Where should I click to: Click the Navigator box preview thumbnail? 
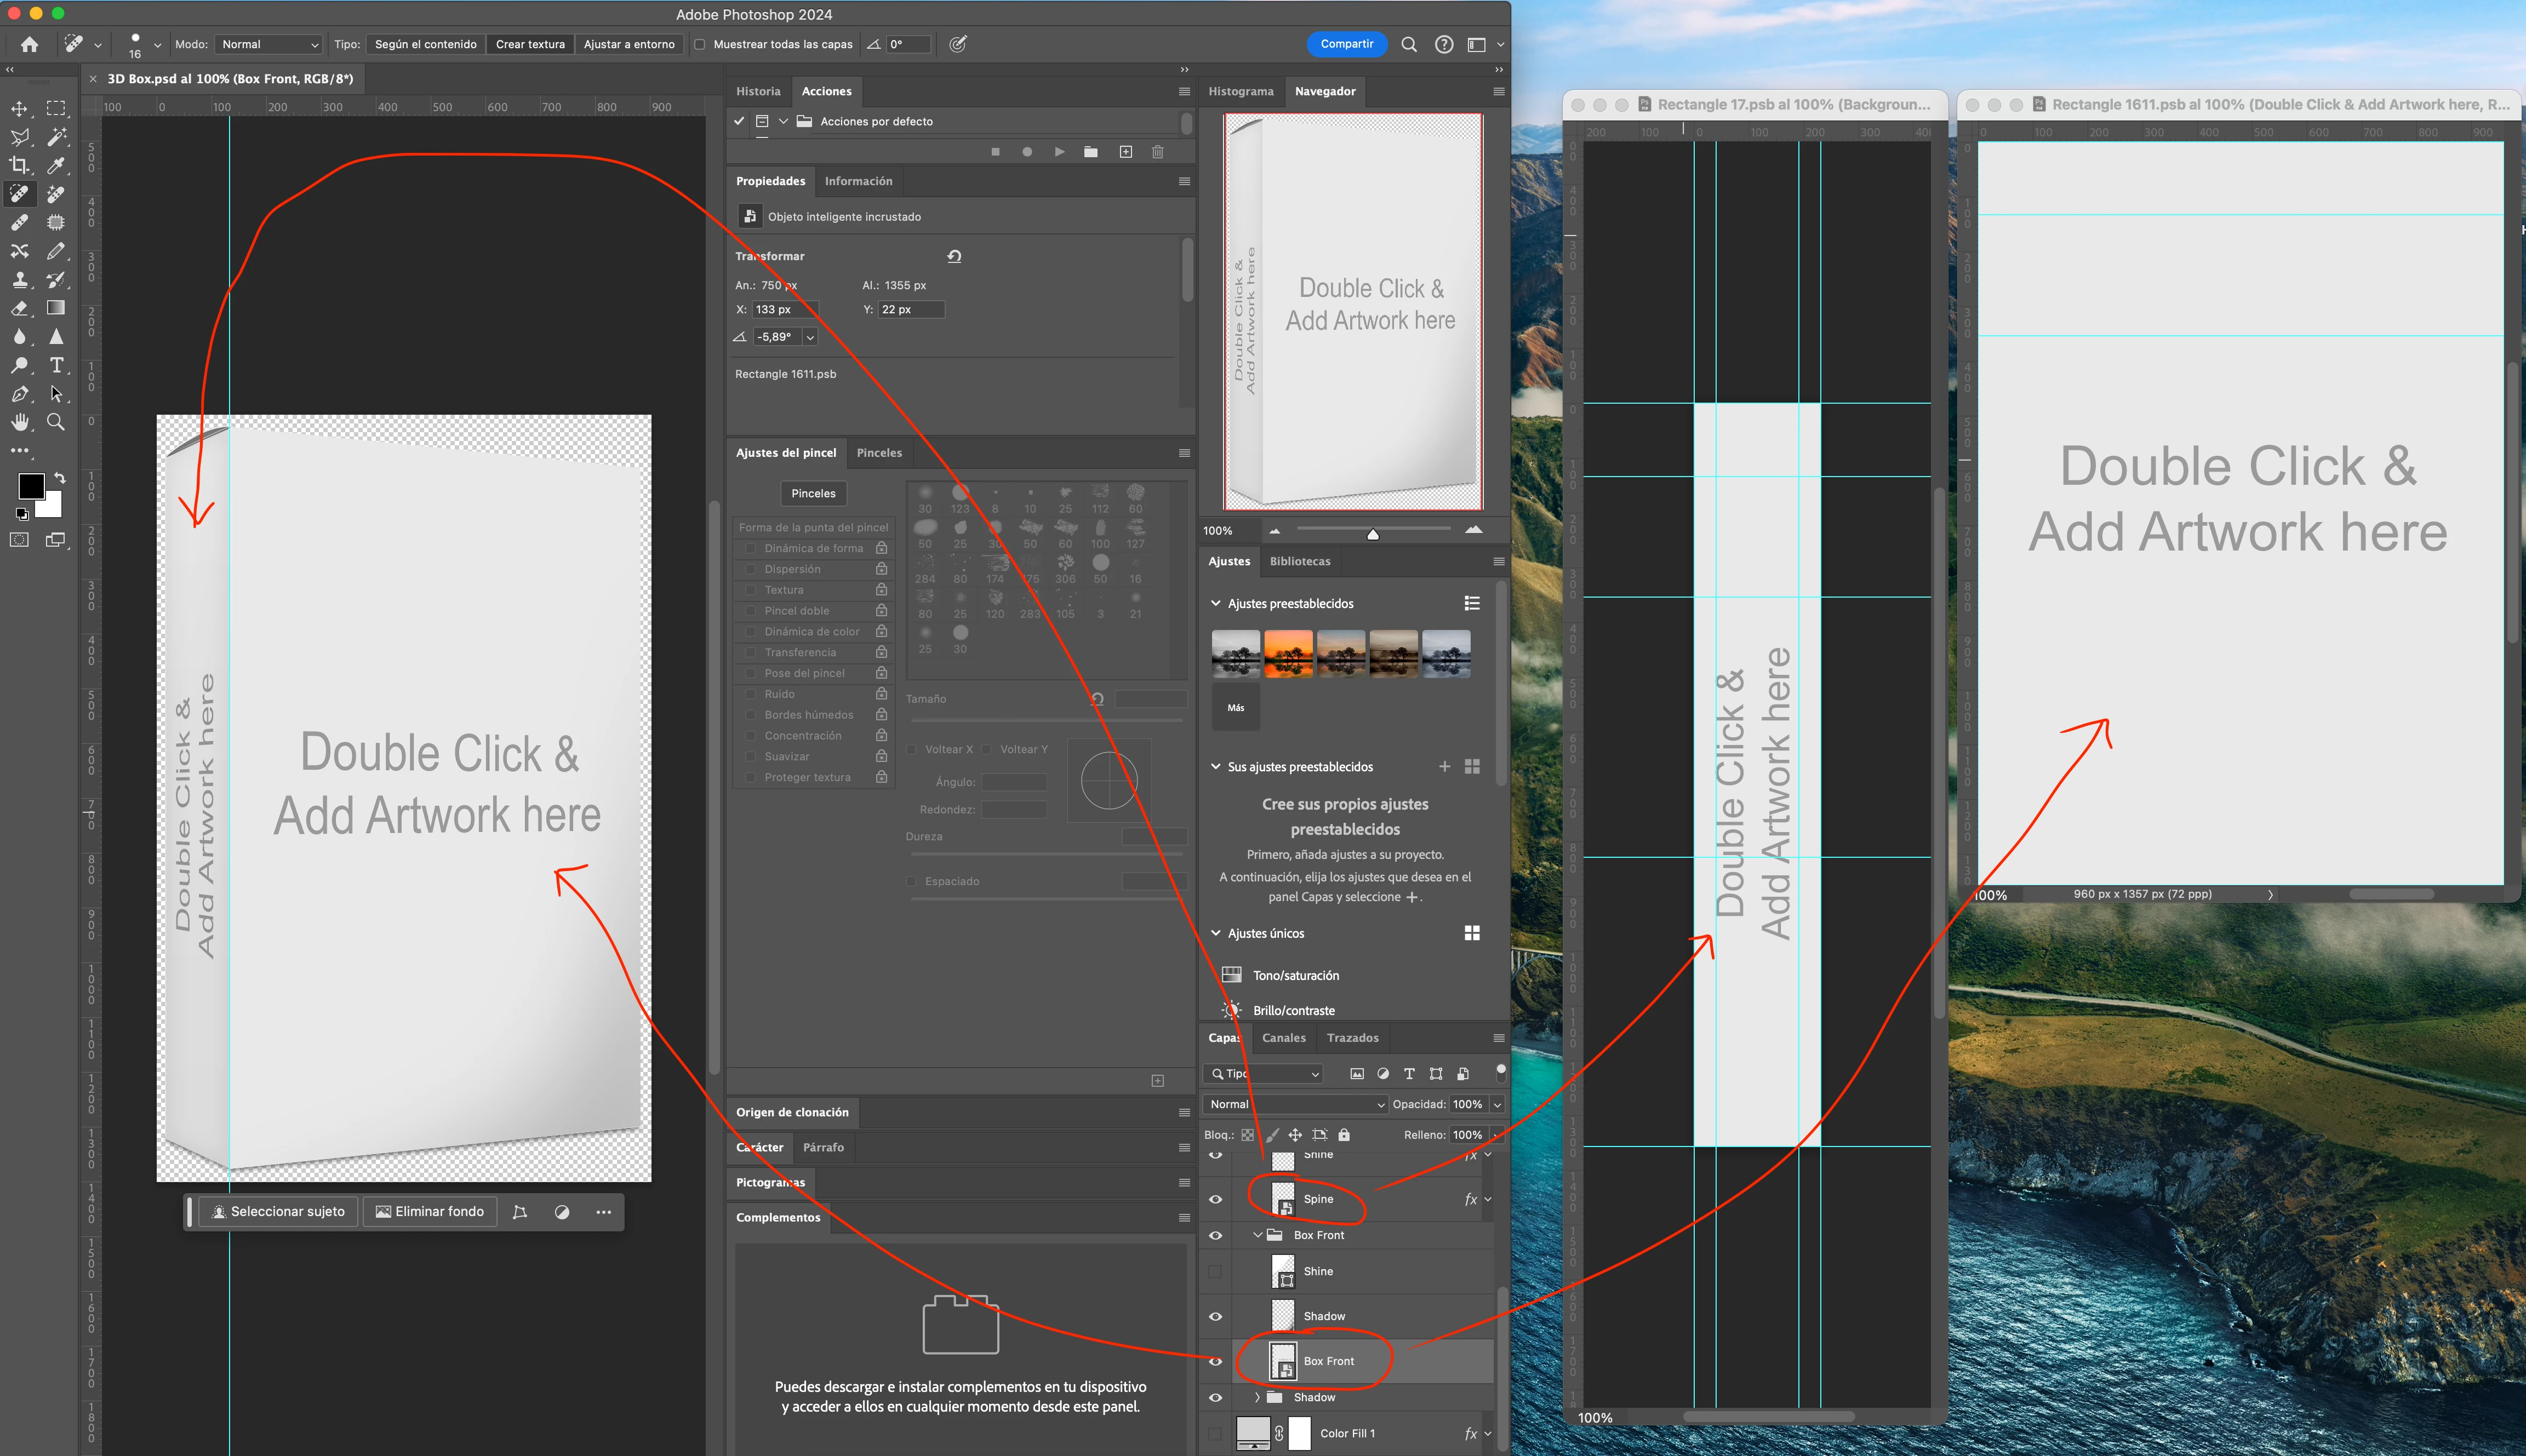tap(1353, 311)
